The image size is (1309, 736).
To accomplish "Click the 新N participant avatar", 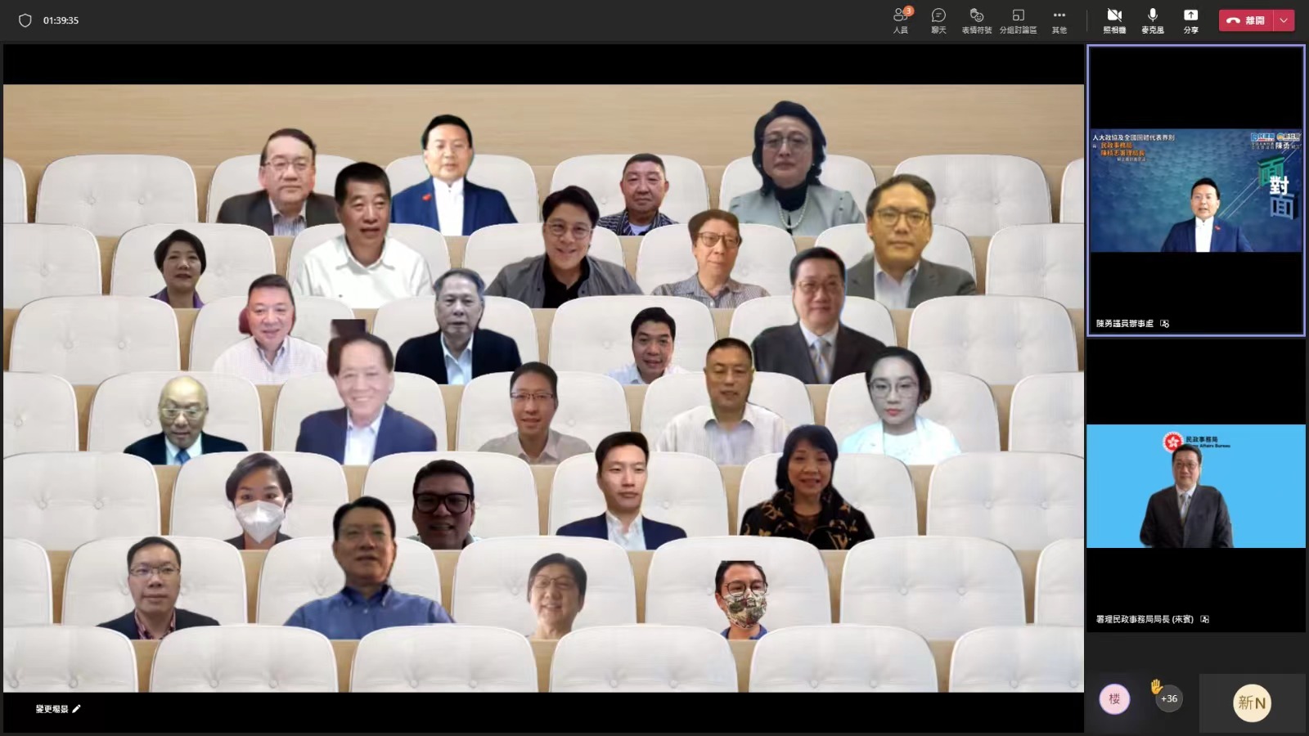I will [1252, 702].
